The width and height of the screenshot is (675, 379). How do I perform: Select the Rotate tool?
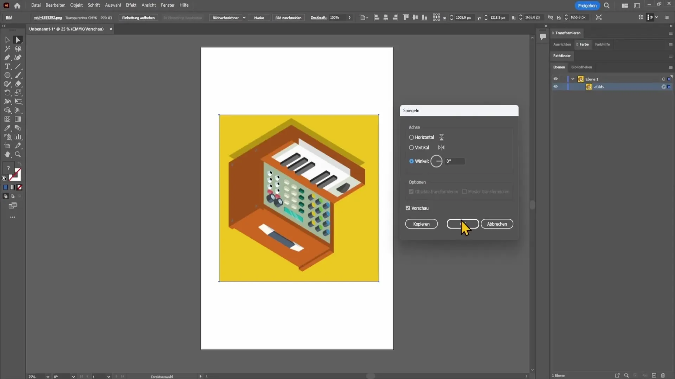point(7,93)
